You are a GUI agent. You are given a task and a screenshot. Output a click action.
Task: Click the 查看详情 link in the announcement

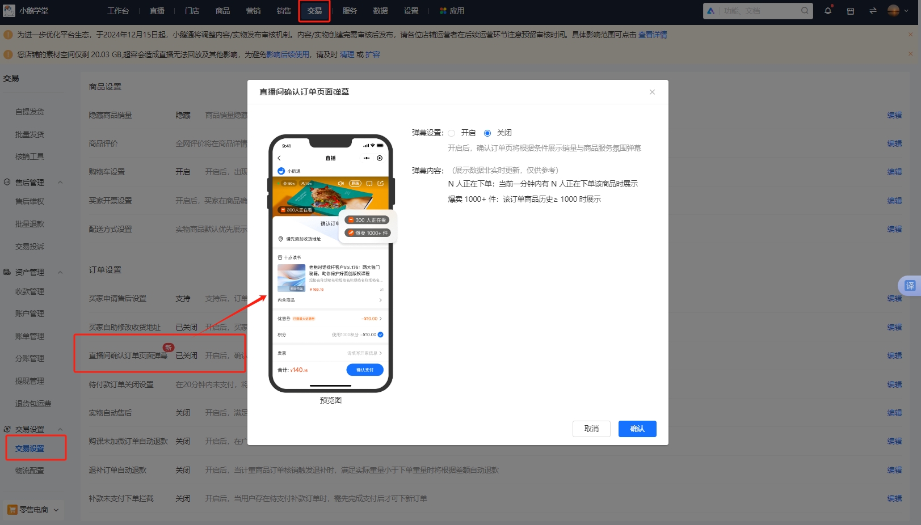(x=654, y=34)
